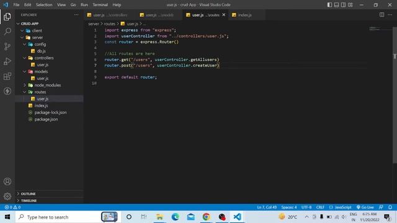Toggle the bottom panel layout icon
The height and width of the screenshot is (223, 397).
[x=336, y=5]
